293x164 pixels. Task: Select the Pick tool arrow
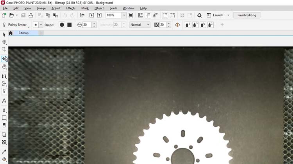point(4,35)
